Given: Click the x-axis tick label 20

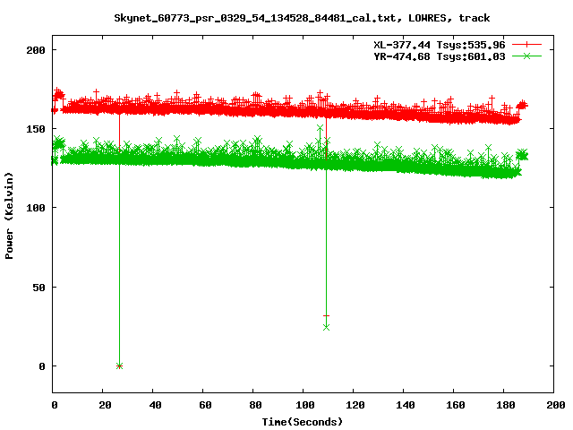Looking at the screenshot, I should pos(105,405).
